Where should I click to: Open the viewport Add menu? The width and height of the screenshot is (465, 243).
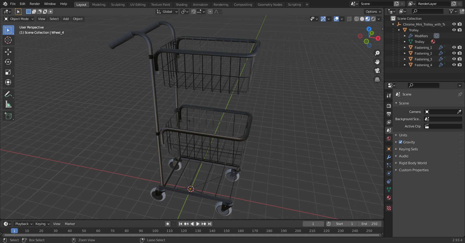(66, 19)
